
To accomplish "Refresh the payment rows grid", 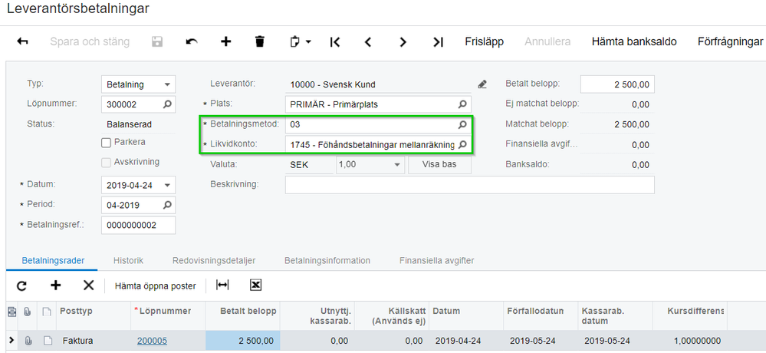I will click(x=21, y=285).
